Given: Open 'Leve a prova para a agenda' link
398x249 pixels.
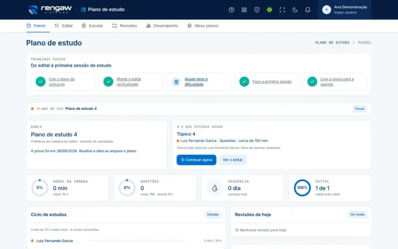Looking at the screenshot, I should [x=337, y=81].
